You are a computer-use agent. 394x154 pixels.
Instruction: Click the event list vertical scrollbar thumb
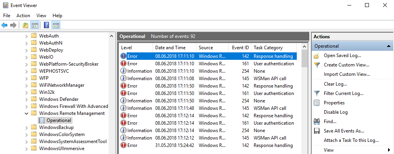point(304,58)
